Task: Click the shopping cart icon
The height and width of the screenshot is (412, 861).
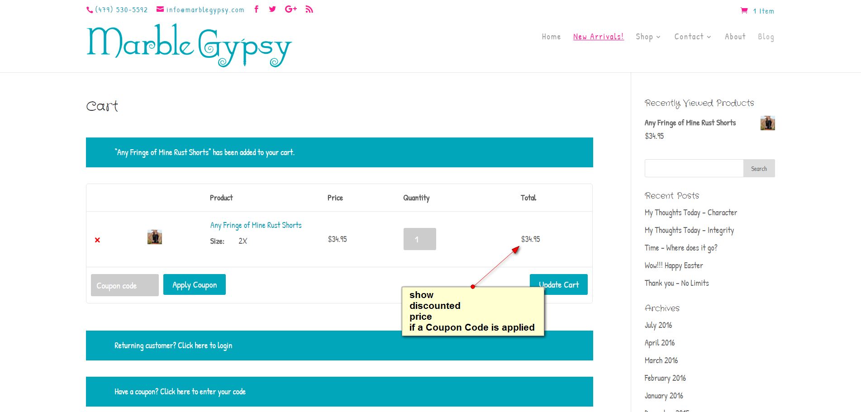Action: tap(744, 10)
